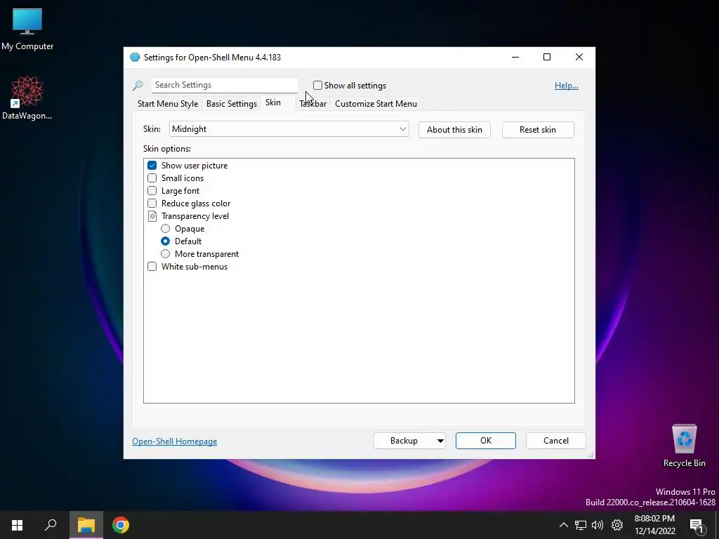Open the Help link
The image size is (719, 539).
(567, 86)
